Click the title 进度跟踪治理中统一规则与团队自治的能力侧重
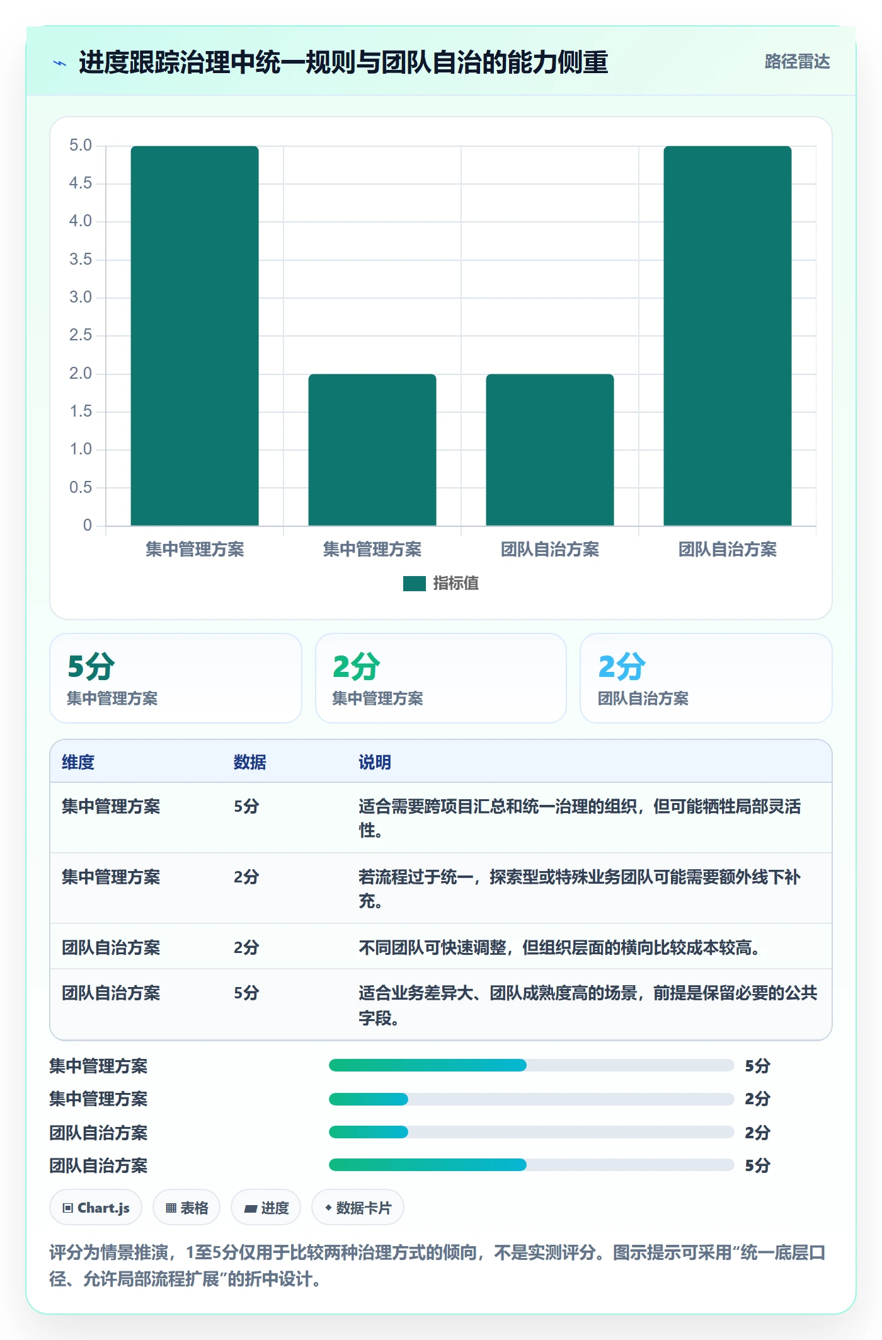Screen dimensions: 882x1340 click(x=343, y=62)
